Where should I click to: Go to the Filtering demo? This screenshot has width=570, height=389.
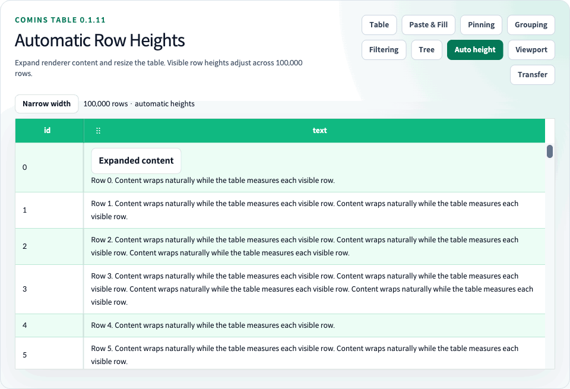(x=384, y=50)
